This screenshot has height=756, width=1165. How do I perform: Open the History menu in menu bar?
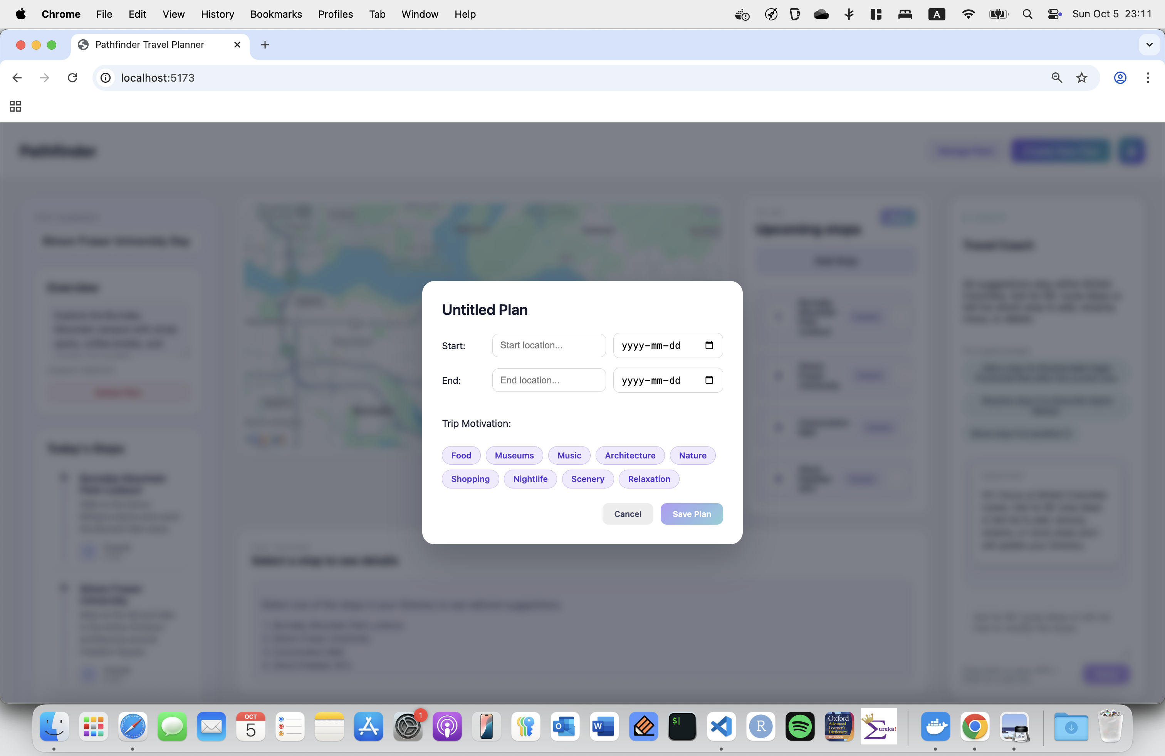pos(217,14)
